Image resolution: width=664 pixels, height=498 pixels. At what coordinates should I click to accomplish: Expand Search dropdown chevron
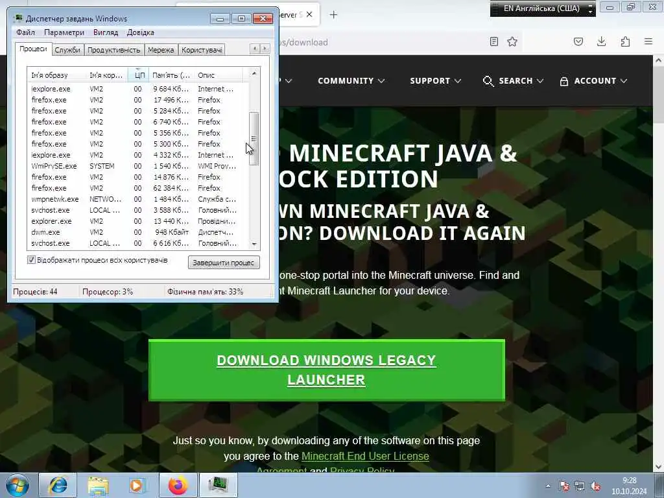[x=540, y=81]
